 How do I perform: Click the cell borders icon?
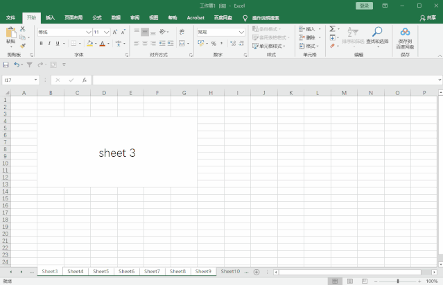(x=73, y=43)
